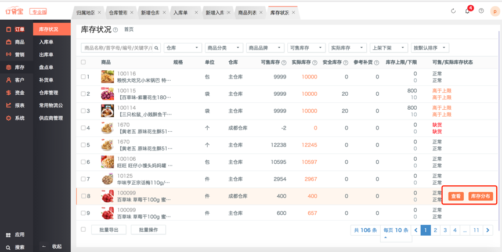Image resolution: width=502 pixels, height=252 pixels.
Task: Click the 批量导出 batch export button
Action: [109, 230]
